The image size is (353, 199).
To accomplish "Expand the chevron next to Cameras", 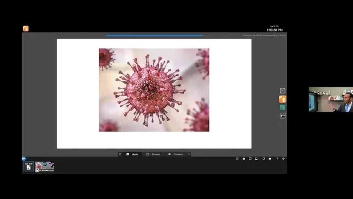I will [x=189, y=154].
